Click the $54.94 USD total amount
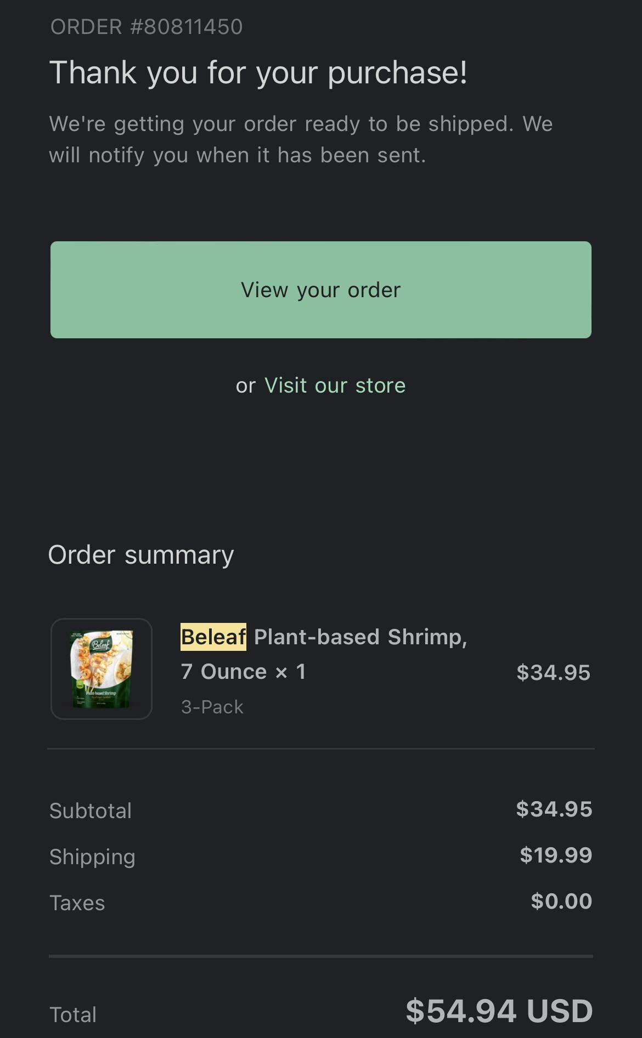 pos(498,1012)
